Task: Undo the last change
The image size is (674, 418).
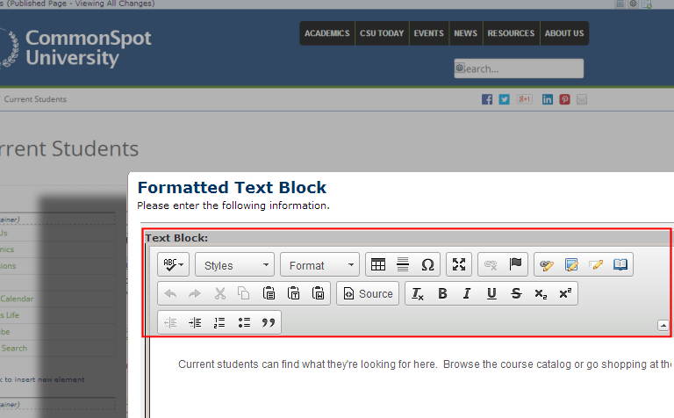Action: pos(170,293)
